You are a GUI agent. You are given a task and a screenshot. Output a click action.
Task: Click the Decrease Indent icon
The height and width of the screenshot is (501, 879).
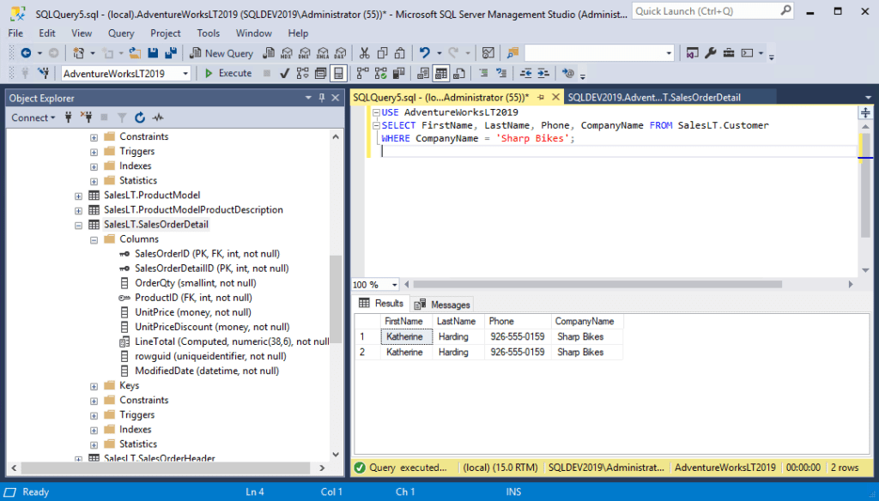(525, 74)
